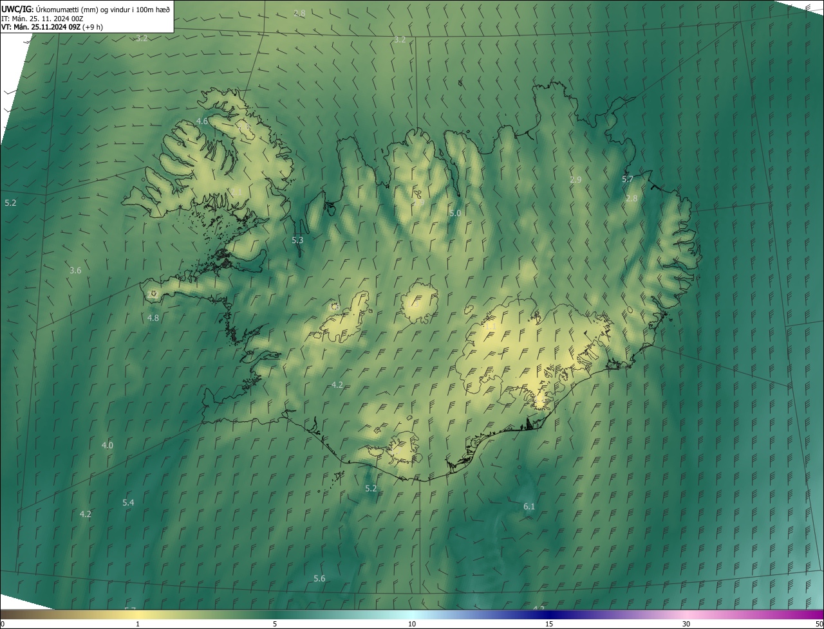Click the 5.3 value label on the map
This screenshot has width=824, height=629.
click(x=297, y=240)
